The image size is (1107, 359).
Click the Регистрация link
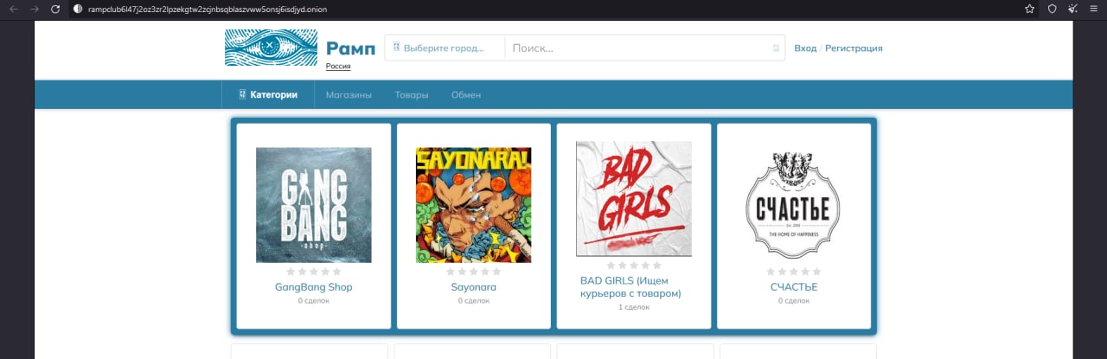854,48
